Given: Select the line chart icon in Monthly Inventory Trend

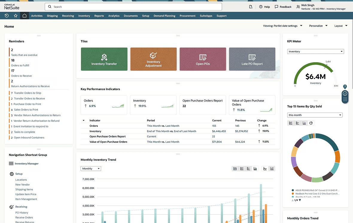Looking at the screenshot, I should pos(265,169).
